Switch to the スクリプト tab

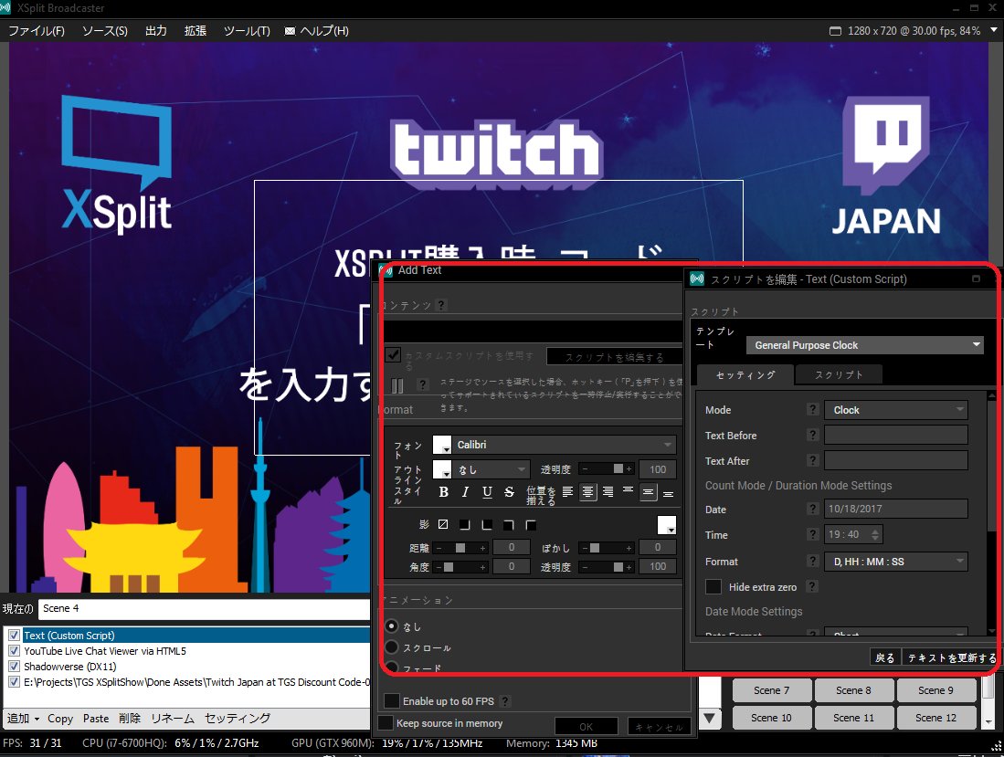pyautogui.click(x=839, y=374)
